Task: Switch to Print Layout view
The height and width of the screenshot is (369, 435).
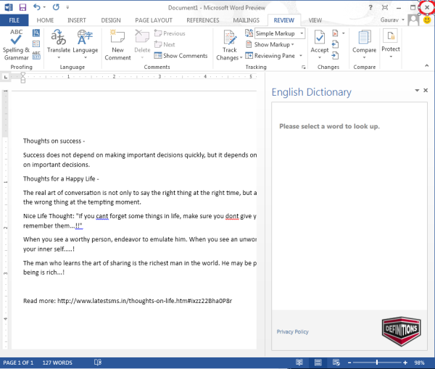Action: (x=318, y=362)
